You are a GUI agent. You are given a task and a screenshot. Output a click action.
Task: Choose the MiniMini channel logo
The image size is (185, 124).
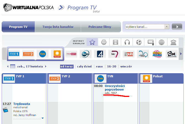[157, 54]
